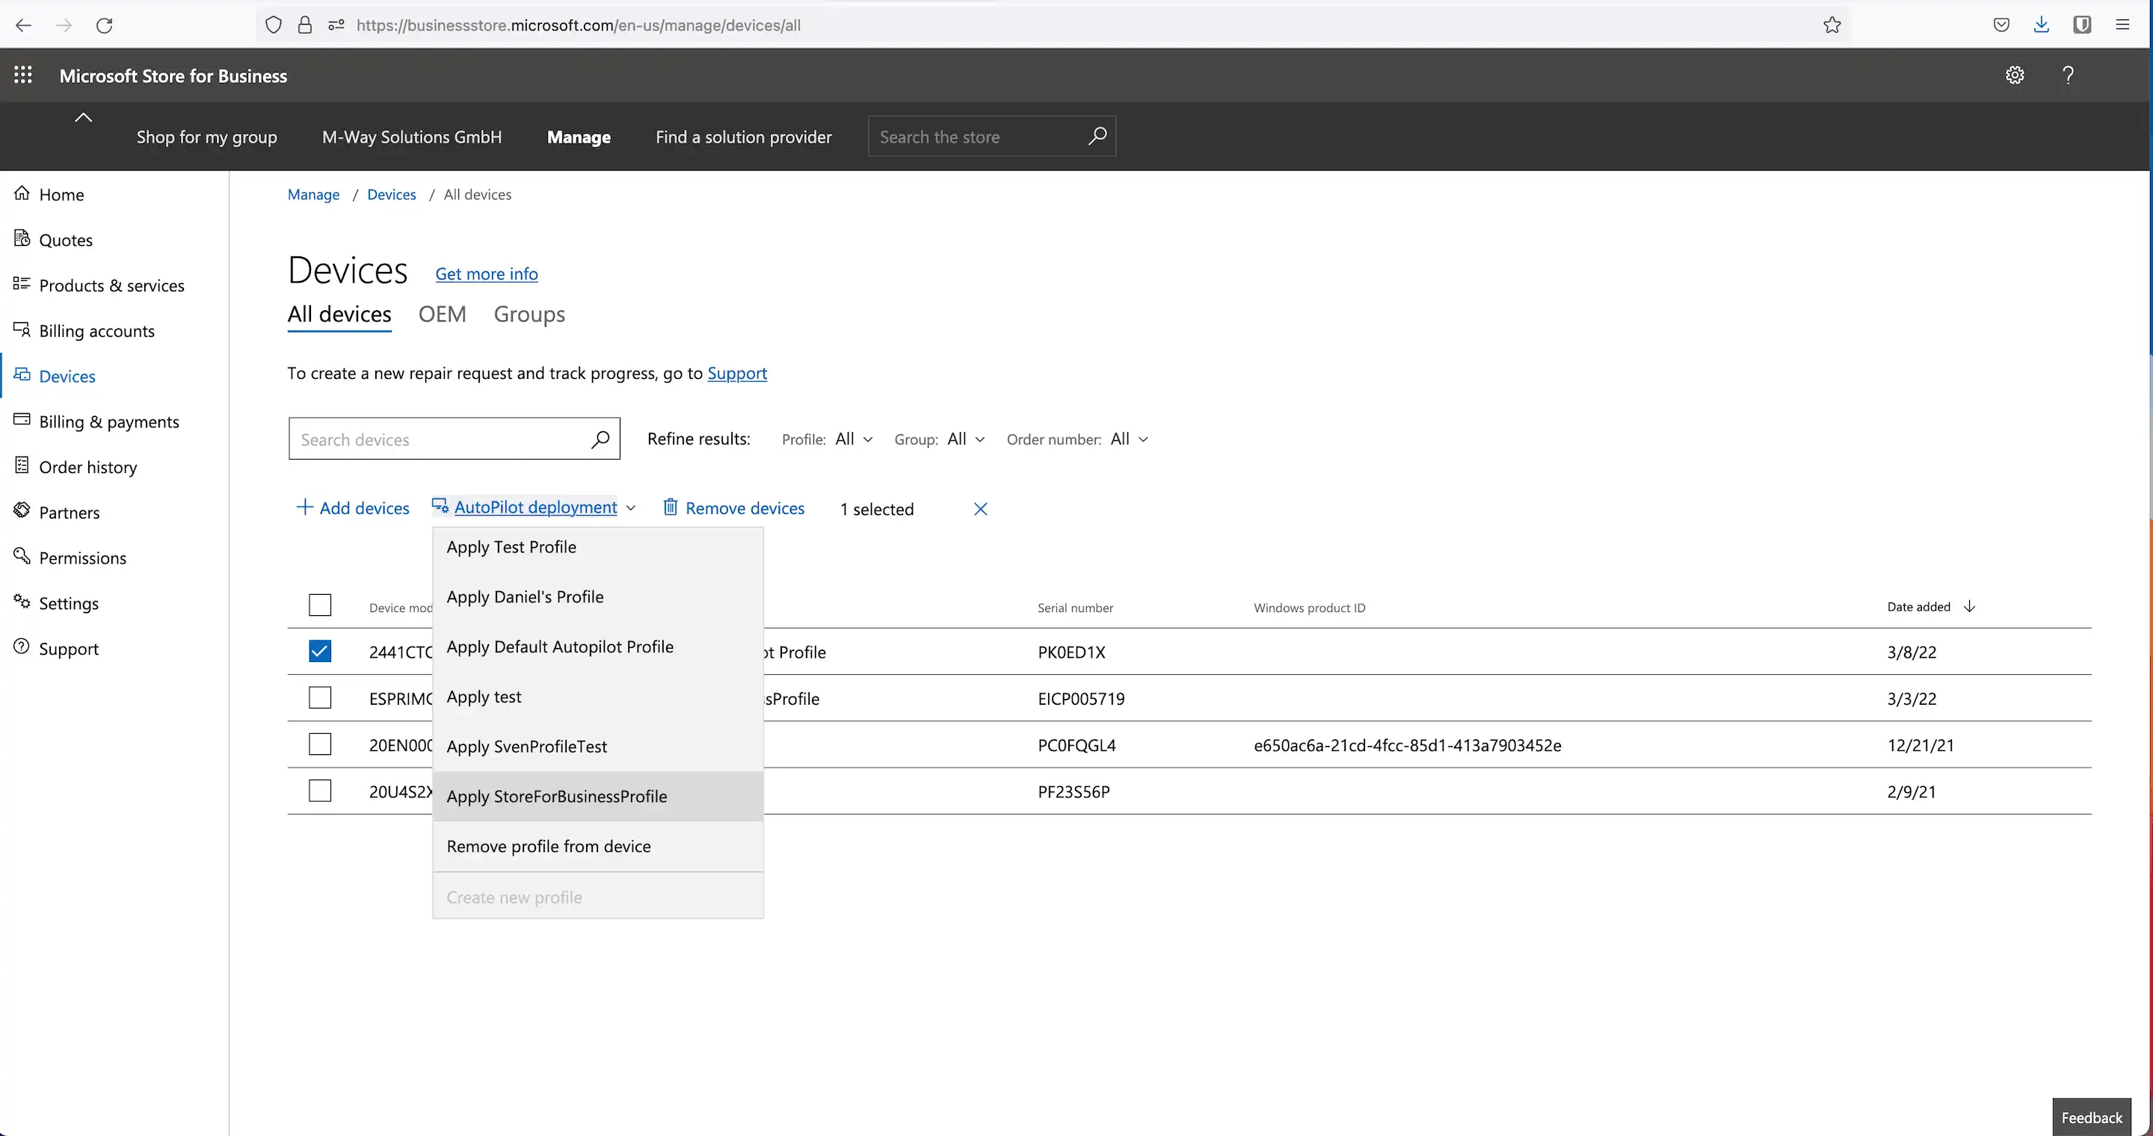Click the Pocket save icon
Image resolution: width=2153 pixels, height=1136 pixels.
coord(2001,25)
